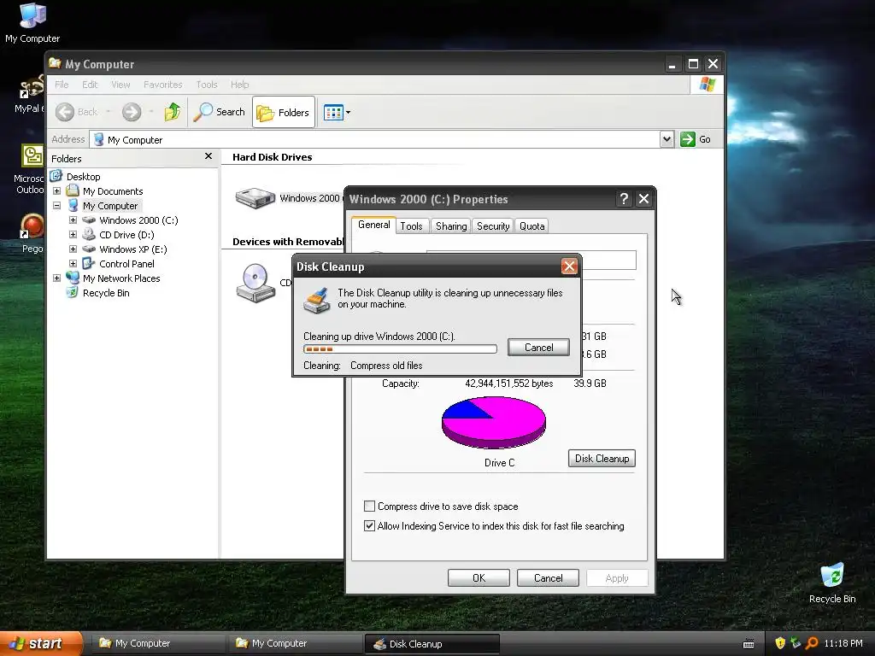The height and width of the screenshot is (656, 875).
Task: Click the Disk Cleanup brush icon in dialog
Action: pos(316,300)
